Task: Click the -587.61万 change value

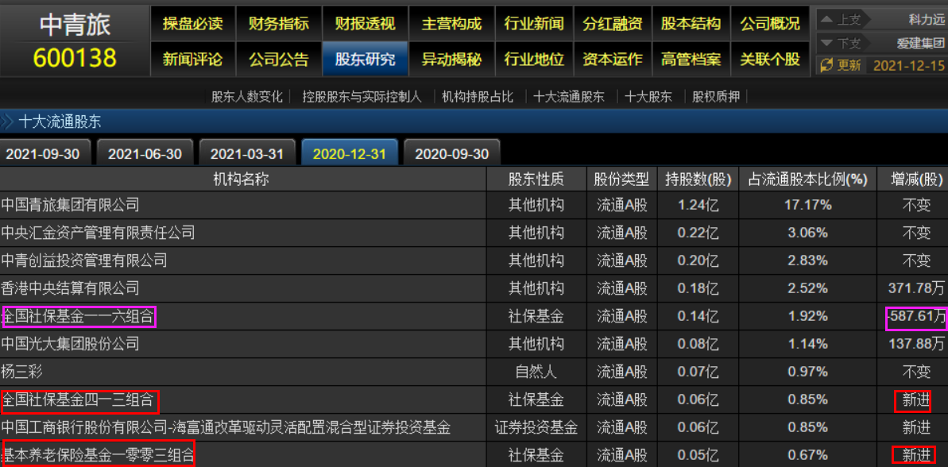Action: coord(915,316)
